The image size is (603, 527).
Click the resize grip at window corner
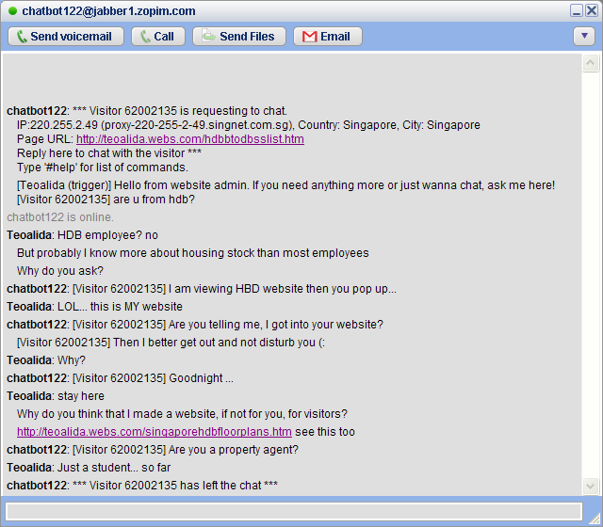click(x=595, y=519)
